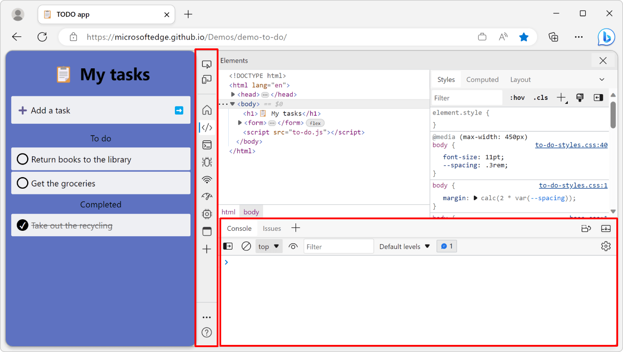Toggle element state with :hov button
The width and height of the screenshot is (623, 352).
point(517,97)
